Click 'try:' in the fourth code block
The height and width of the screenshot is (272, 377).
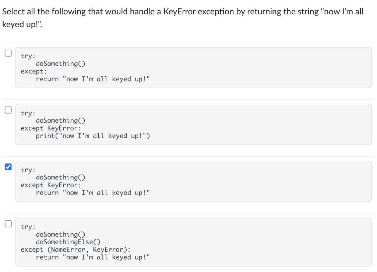pyautogui.click(x=28, y=227)
